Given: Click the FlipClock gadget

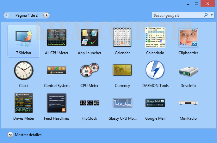Looking at the screenshot, I should coord(90,103).
